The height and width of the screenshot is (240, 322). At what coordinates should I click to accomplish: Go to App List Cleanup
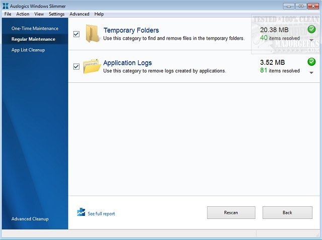(x=35, y=50)
